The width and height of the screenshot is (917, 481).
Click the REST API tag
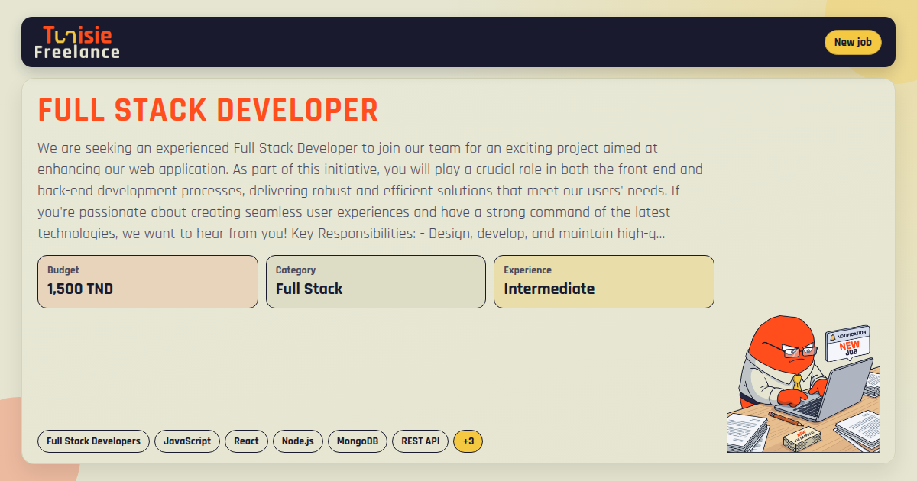click(420, 441)
